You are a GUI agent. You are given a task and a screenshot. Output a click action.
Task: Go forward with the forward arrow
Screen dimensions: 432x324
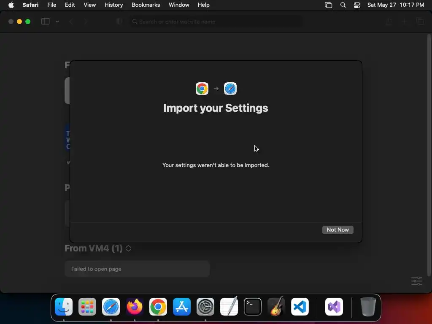(86, 22)
